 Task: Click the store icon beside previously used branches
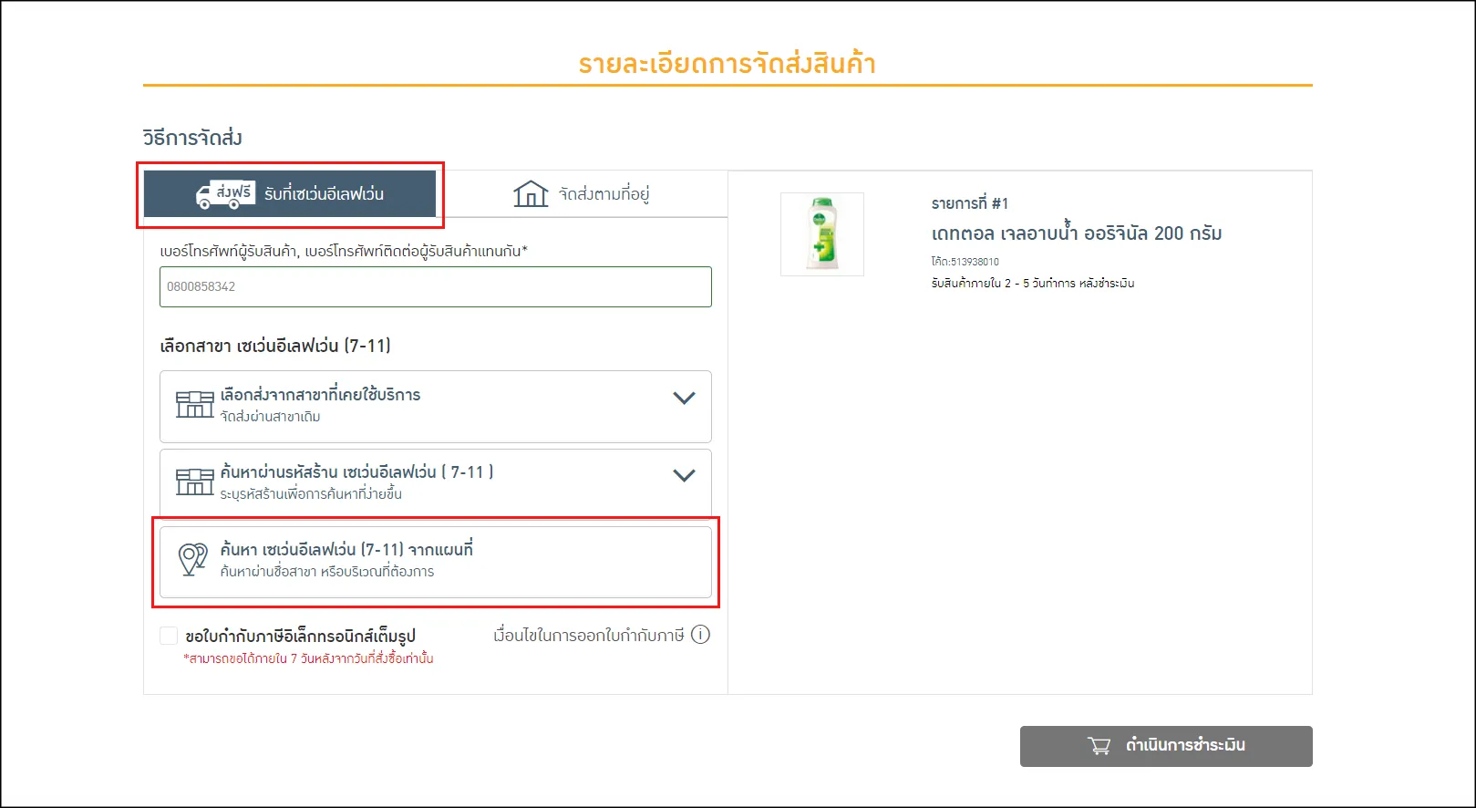tap(194, 404)
